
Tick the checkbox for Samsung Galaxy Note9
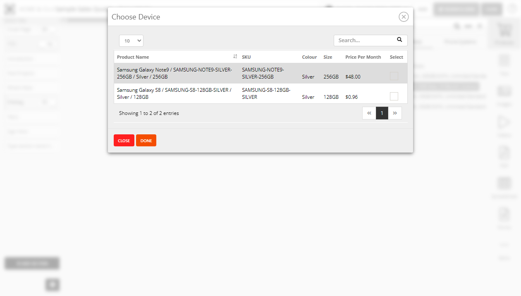pos(394,76)
